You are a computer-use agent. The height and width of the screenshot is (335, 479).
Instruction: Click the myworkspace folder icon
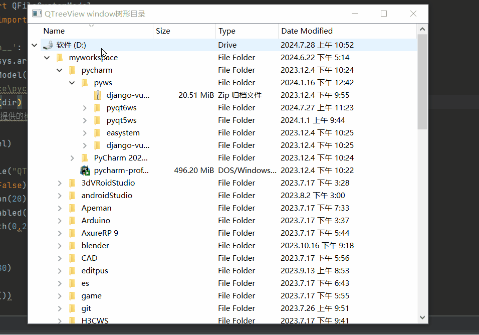click(x=60, y=58)
